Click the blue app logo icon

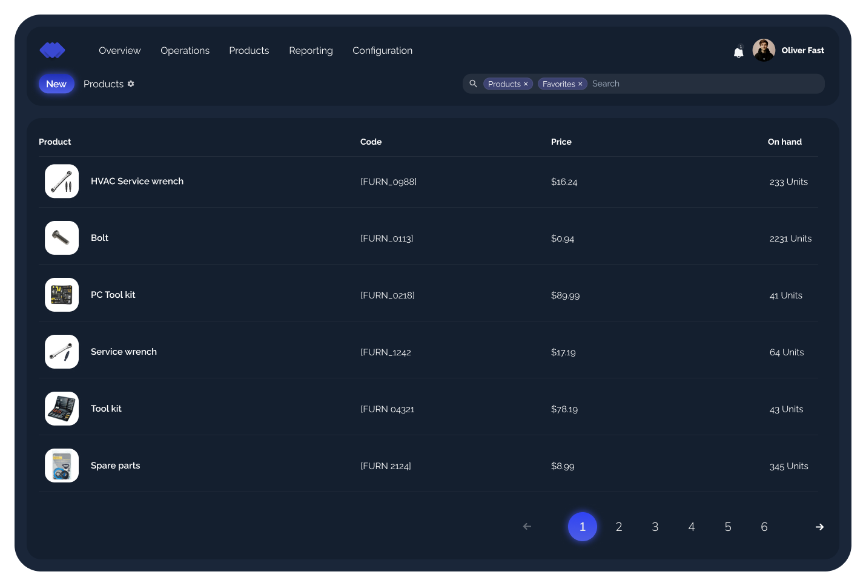[52, 50]
